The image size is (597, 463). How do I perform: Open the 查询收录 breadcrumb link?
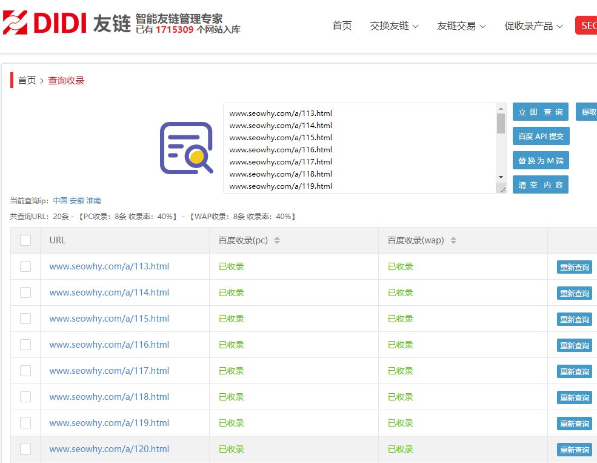point(66,79)
